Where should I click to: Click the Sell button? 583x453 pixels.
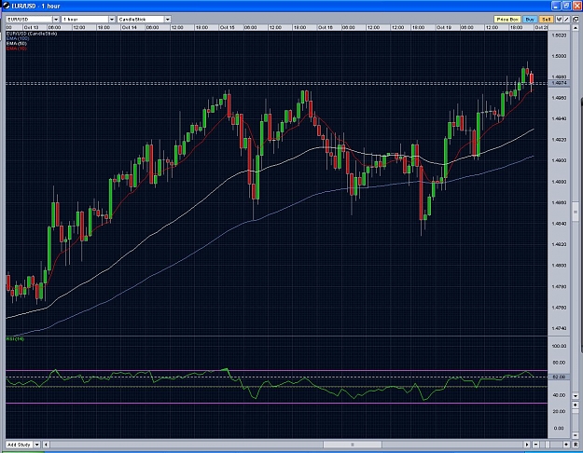pyautogui.click(x=547, y=20)
